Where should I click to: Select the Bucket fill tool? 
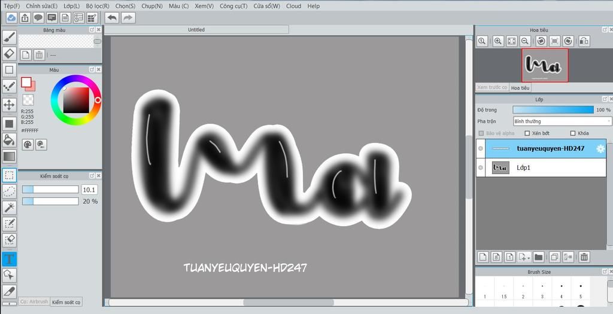(9, 139)
